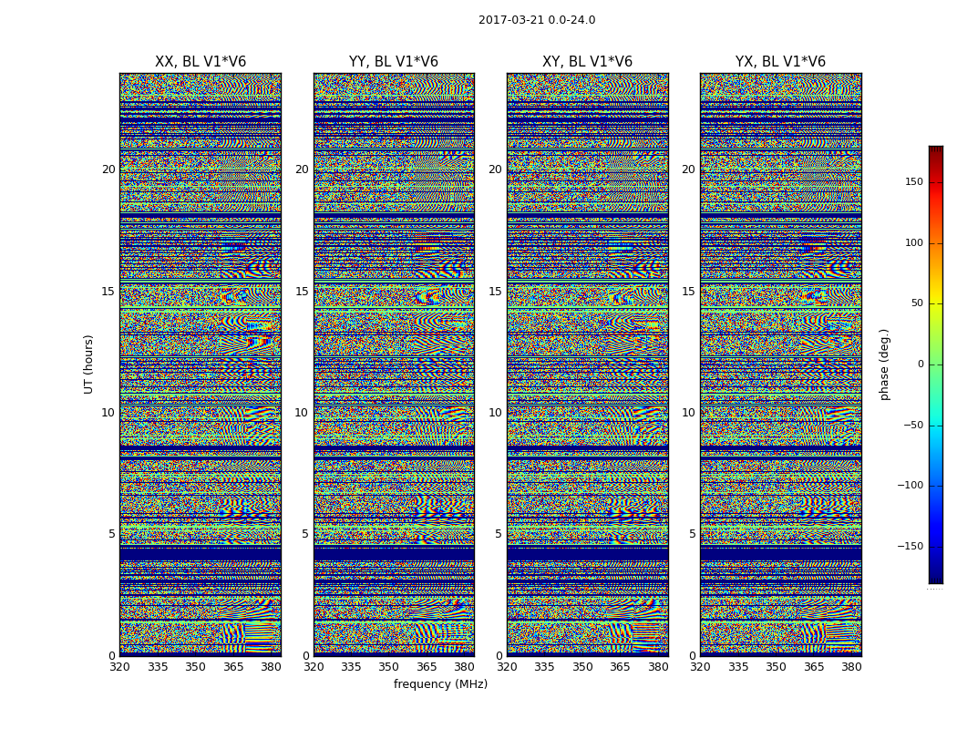
Task: Click the 20 hour tick of XX plot
Action: pos(108,169)
